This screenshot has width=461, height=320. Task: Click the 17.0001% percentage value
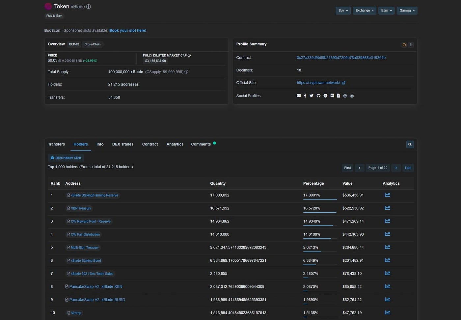coord(312,195)
